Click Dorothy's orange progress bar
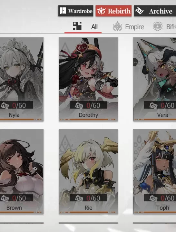This screenshot has width=176, height=232. coord(88,119)
